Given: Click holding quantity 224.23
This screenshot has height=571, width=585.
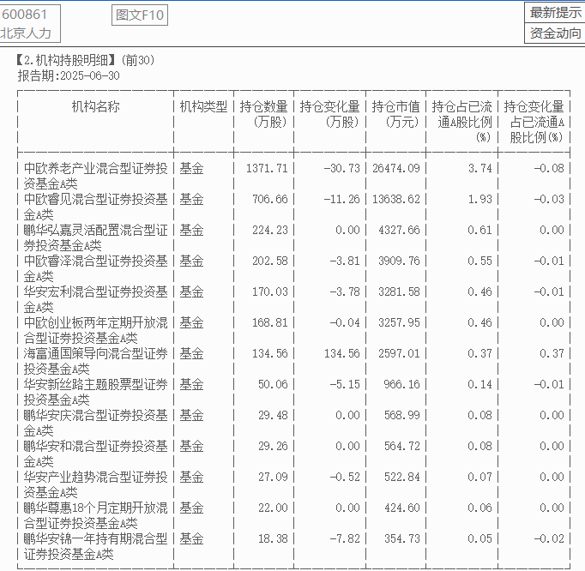Looking at the screenshot, I should click(269, 230).
